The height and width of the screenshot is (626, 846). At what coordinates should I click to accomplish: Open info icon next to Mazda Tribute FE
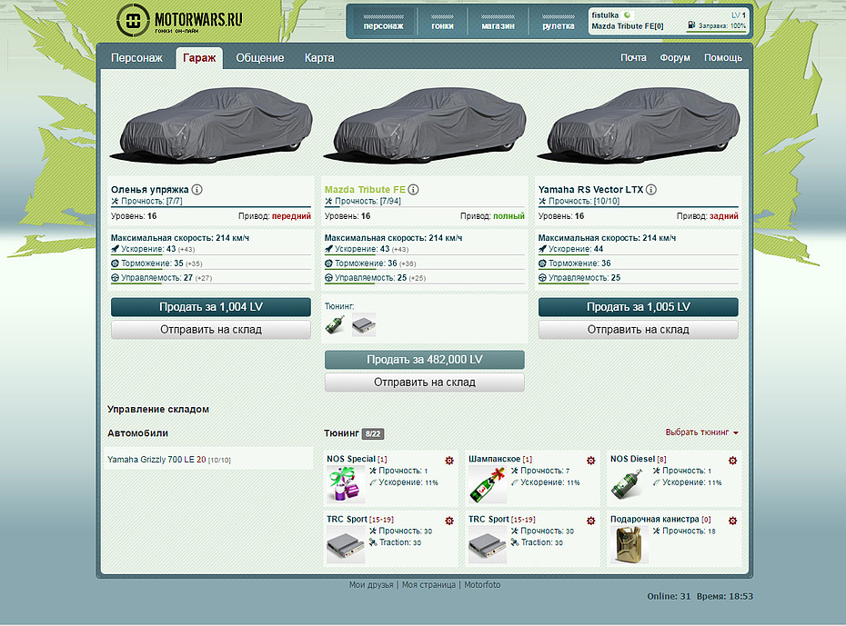(x=413, y=190)
